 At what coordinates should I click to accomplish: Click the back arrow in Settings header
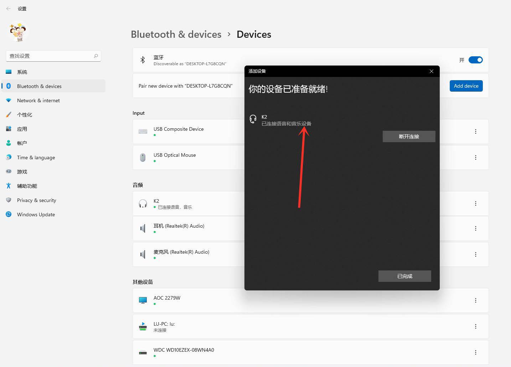[x=9, y=9]
